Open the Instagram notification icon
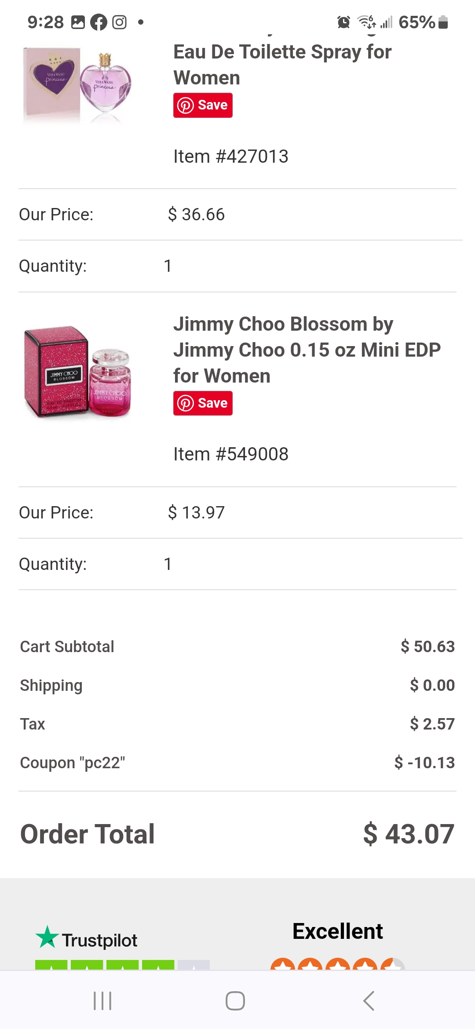The width and height of the screenshot is (475, 1029). [120, 22]
